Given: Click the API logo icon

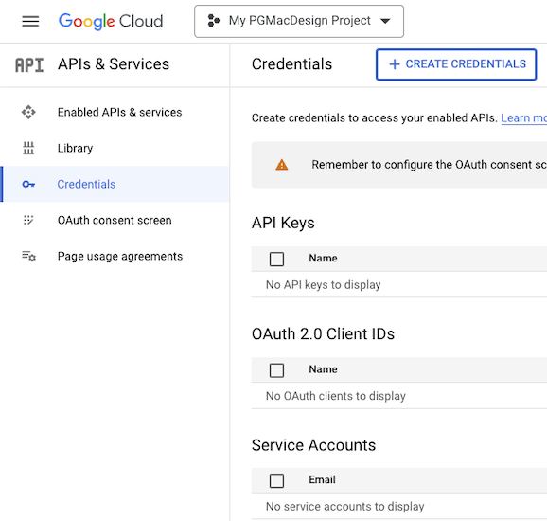Looking at the screenshot, I should [29, 65].
